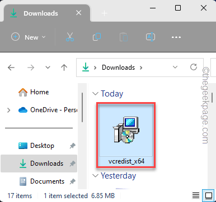The height and width of the screenshot is (202, 216).
Task: Open the See more ellipsis menu
Action: tap(176, 37)
